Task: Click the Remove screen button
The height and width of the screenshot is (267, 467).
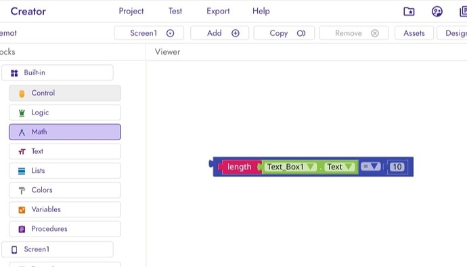Action: point(354,33)
